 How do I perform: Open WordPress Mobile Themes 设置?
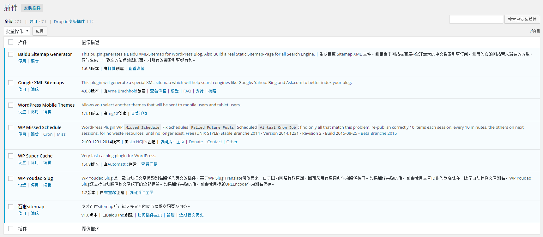(x=22, y=112)
